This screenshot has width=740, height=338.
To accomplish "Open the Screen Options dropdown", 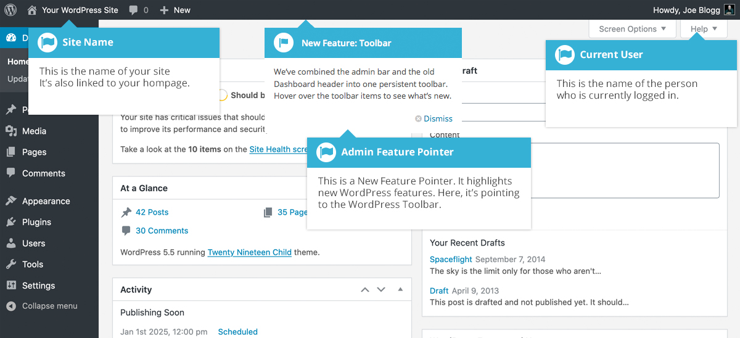I will pos(633,29).
